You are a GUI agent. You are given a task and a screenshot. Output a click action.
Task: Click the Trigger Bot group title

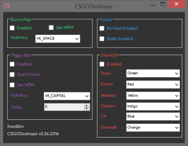[x=21, y=55]
